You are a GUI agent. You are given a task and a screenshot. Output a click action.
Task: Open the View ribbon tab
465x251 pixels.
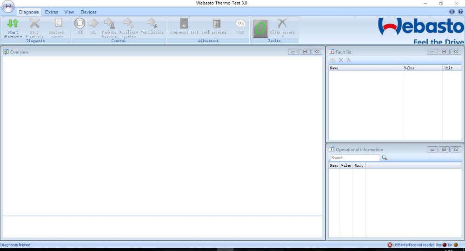click(x=69, y=12)
